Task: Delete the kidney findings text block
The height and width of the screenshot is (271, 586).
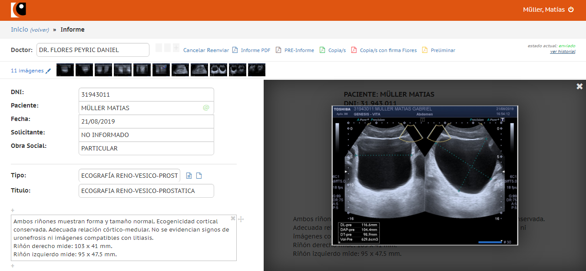Action: coord(233,218)
